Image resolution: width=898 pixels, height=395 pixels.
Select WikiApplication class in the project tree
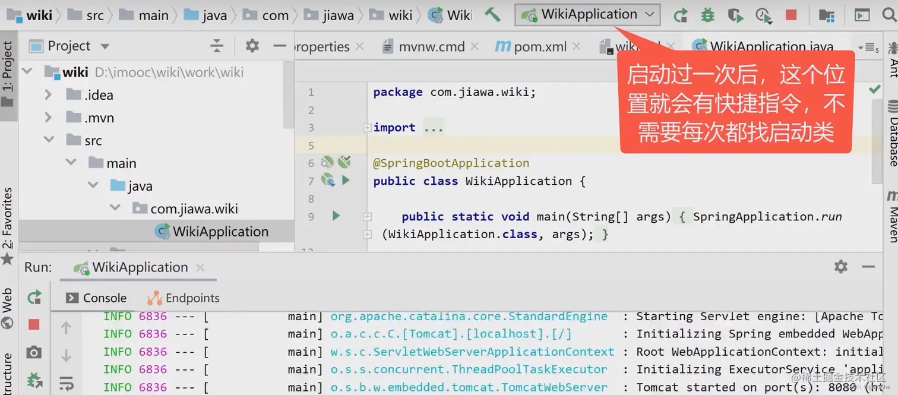(211, 232)
